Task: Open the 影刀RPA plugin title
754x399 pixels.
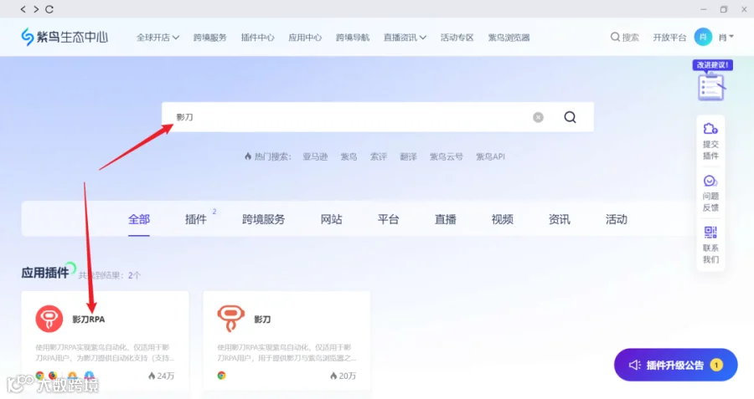Action: [89, 320]
